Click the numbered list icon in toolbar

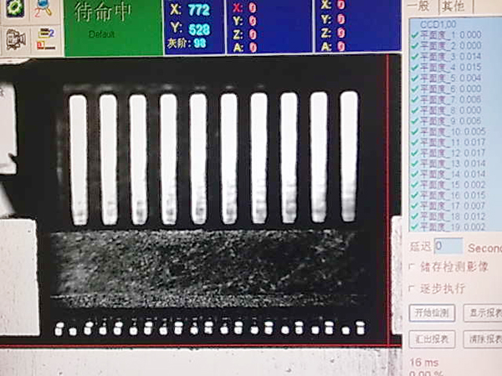(44, 37)
